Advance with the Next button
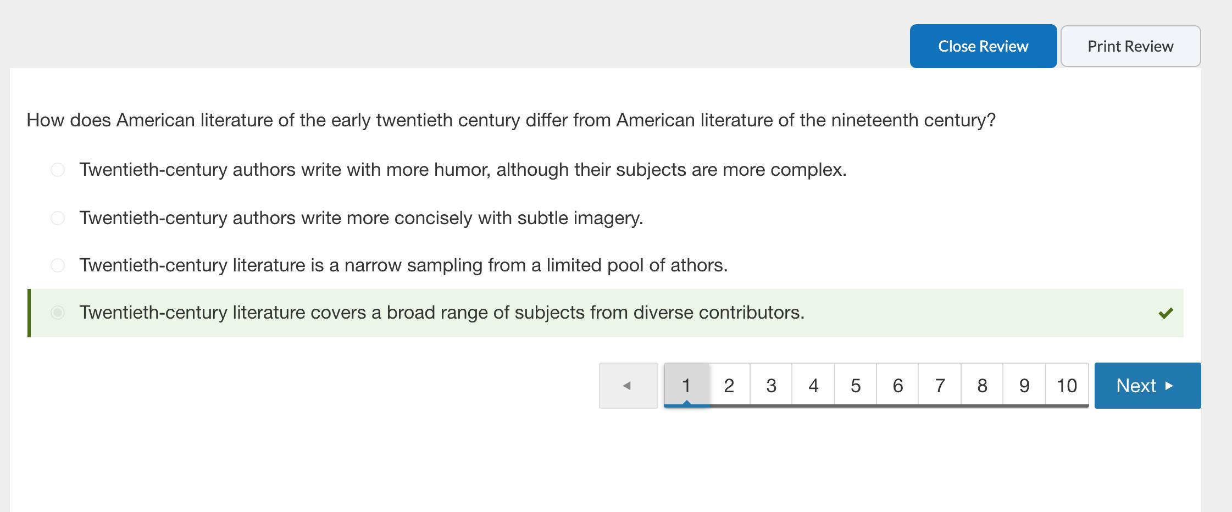This screenshot has width=1232, height=512. pos(1147,386)
